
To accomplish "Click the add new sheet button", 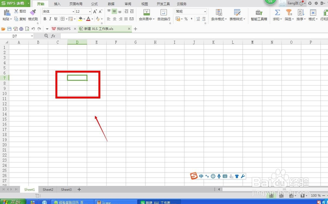I will coord(79,189).
